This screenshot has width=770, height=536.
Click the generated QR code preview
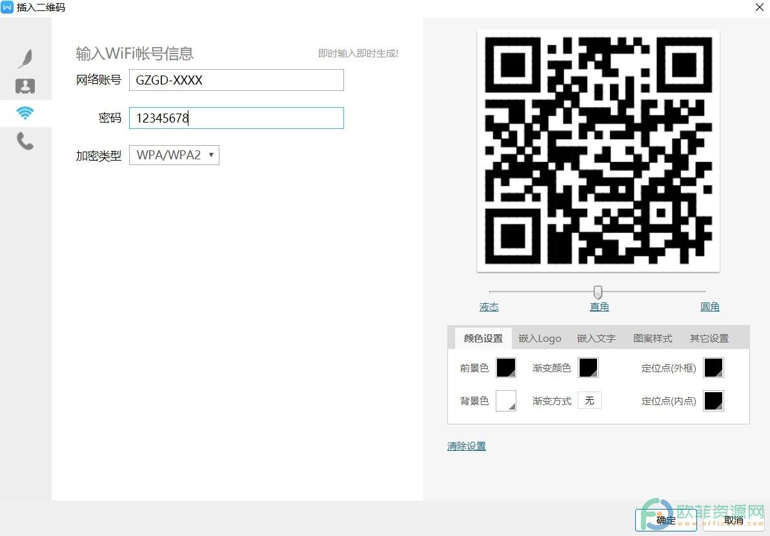598,151
